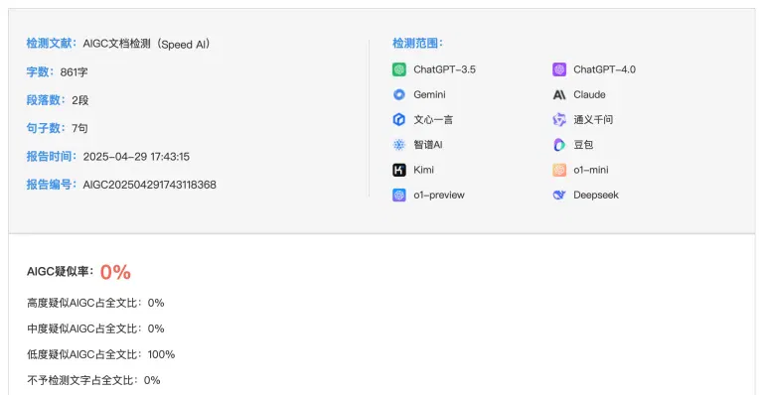Click the report time 2025-04-29 17:43:15
The image size is (765, 395).
coord(136,157)
